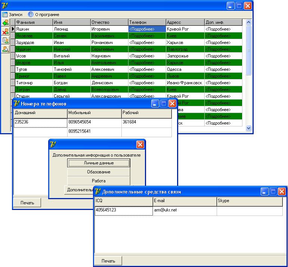288x267 pixels.
Task: Click the ICQ field with 405645123
Action: (123, 210)
